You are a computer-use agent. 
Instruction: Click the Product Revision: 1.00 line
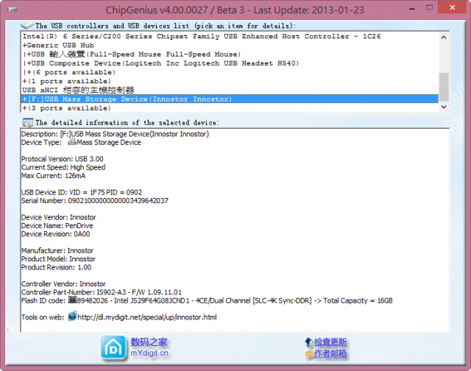[57, 267]
